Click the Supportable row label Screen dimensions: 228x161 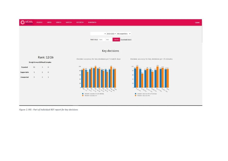[24, 72]
